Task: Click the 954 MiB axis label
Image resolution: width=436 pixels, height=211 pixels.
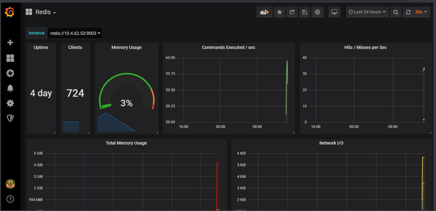Action: [x=36, y=199]
